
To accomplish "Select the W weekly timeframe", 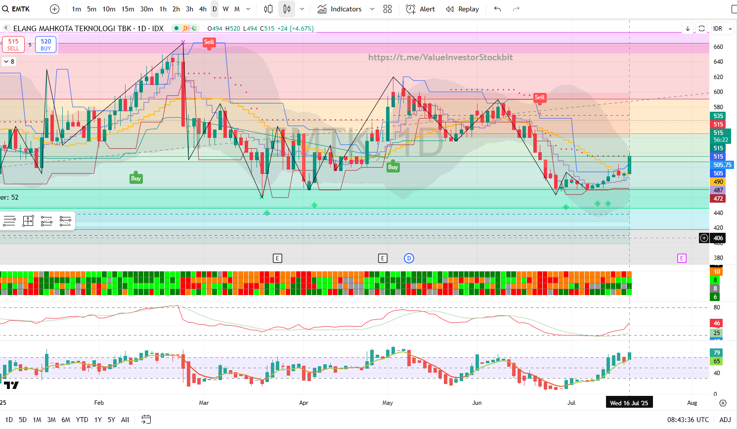I will click(225, 9).
